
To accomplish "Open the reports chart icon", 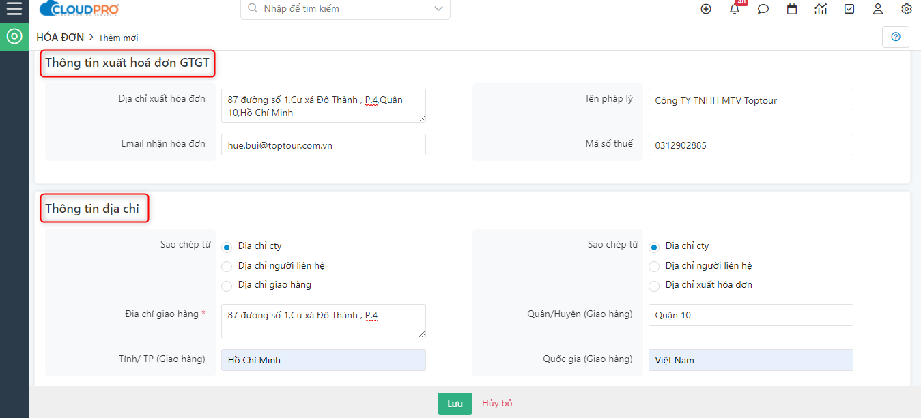I will pyautogui.click(x=821, y=9).
